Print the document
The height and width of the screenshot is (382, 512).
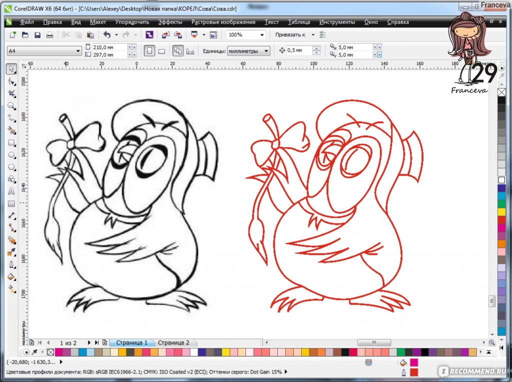[49, 35]
